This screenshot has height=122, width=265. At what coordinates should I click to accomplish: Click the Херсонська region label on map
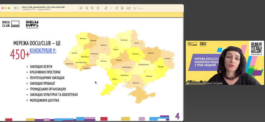click(136, 83)
